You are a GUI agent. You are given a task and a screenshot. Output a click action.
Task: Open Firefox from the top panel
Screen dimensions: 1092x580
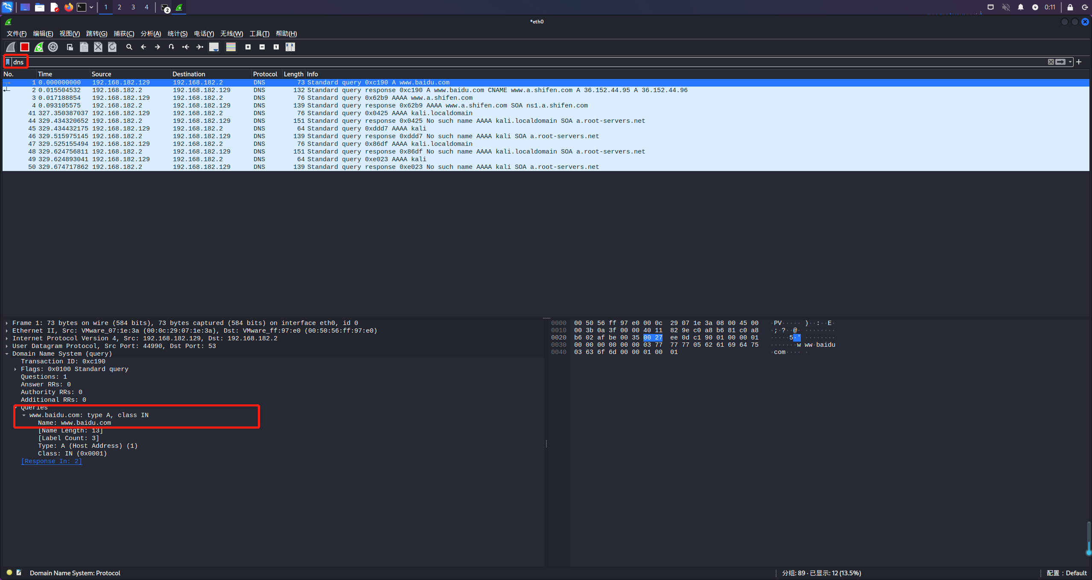coord(68,7)
